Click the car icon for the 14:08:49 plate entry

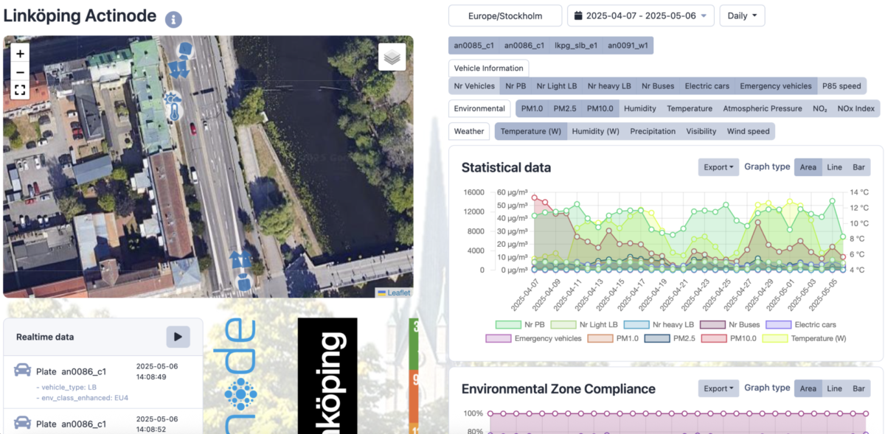pos(23,370)
